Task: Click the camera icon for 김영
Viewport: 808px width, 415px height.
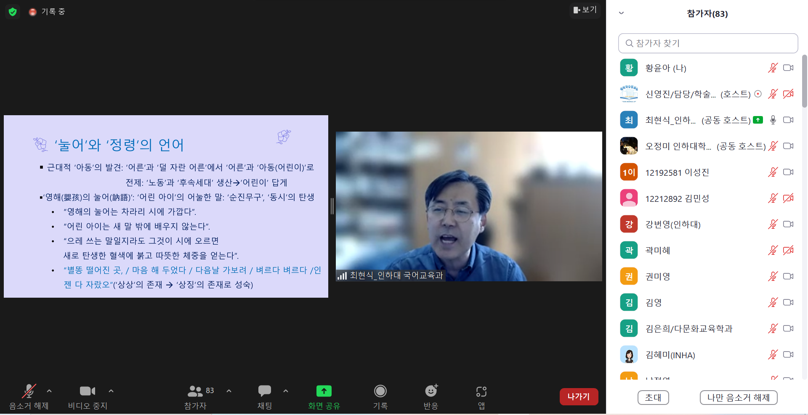Action: pyautogui.click(x=788, y=302)
